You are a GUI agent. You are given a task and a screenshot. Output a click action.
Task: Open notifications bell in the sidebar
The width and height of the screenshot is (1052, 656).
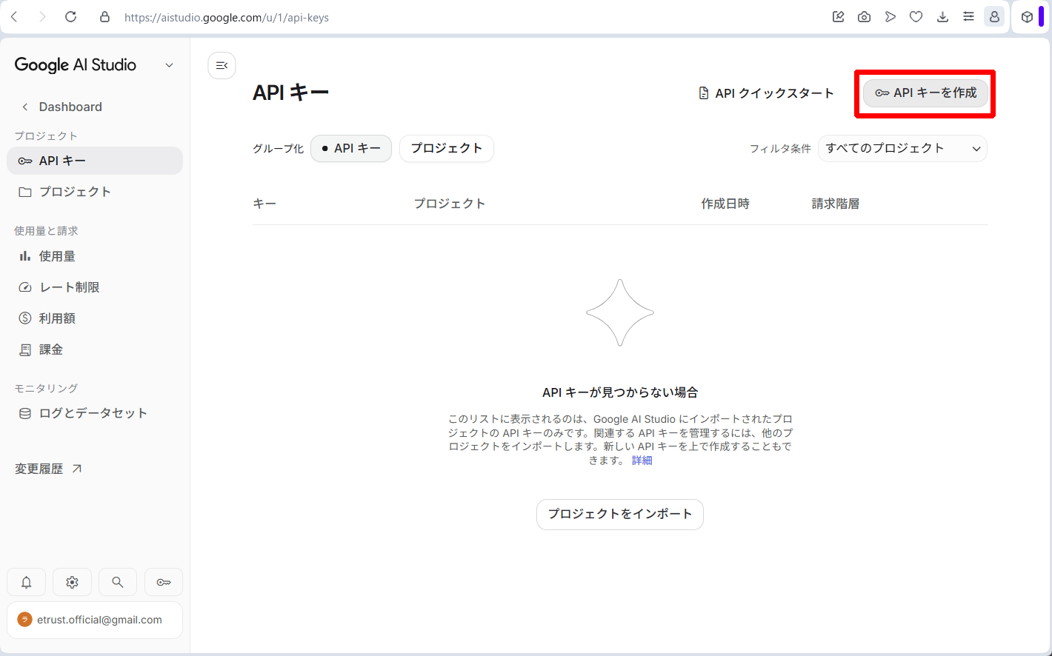coord(27,582)
